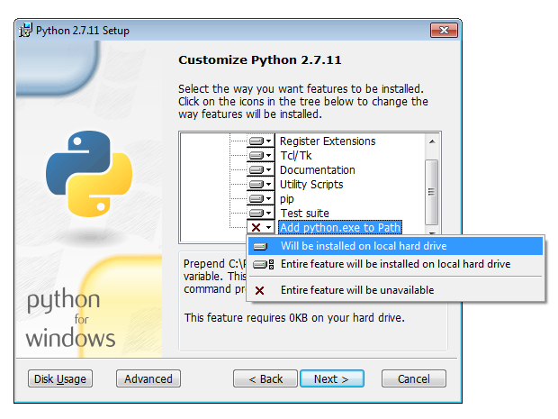Click installer icon in title bar

click(x=26, y=30)
